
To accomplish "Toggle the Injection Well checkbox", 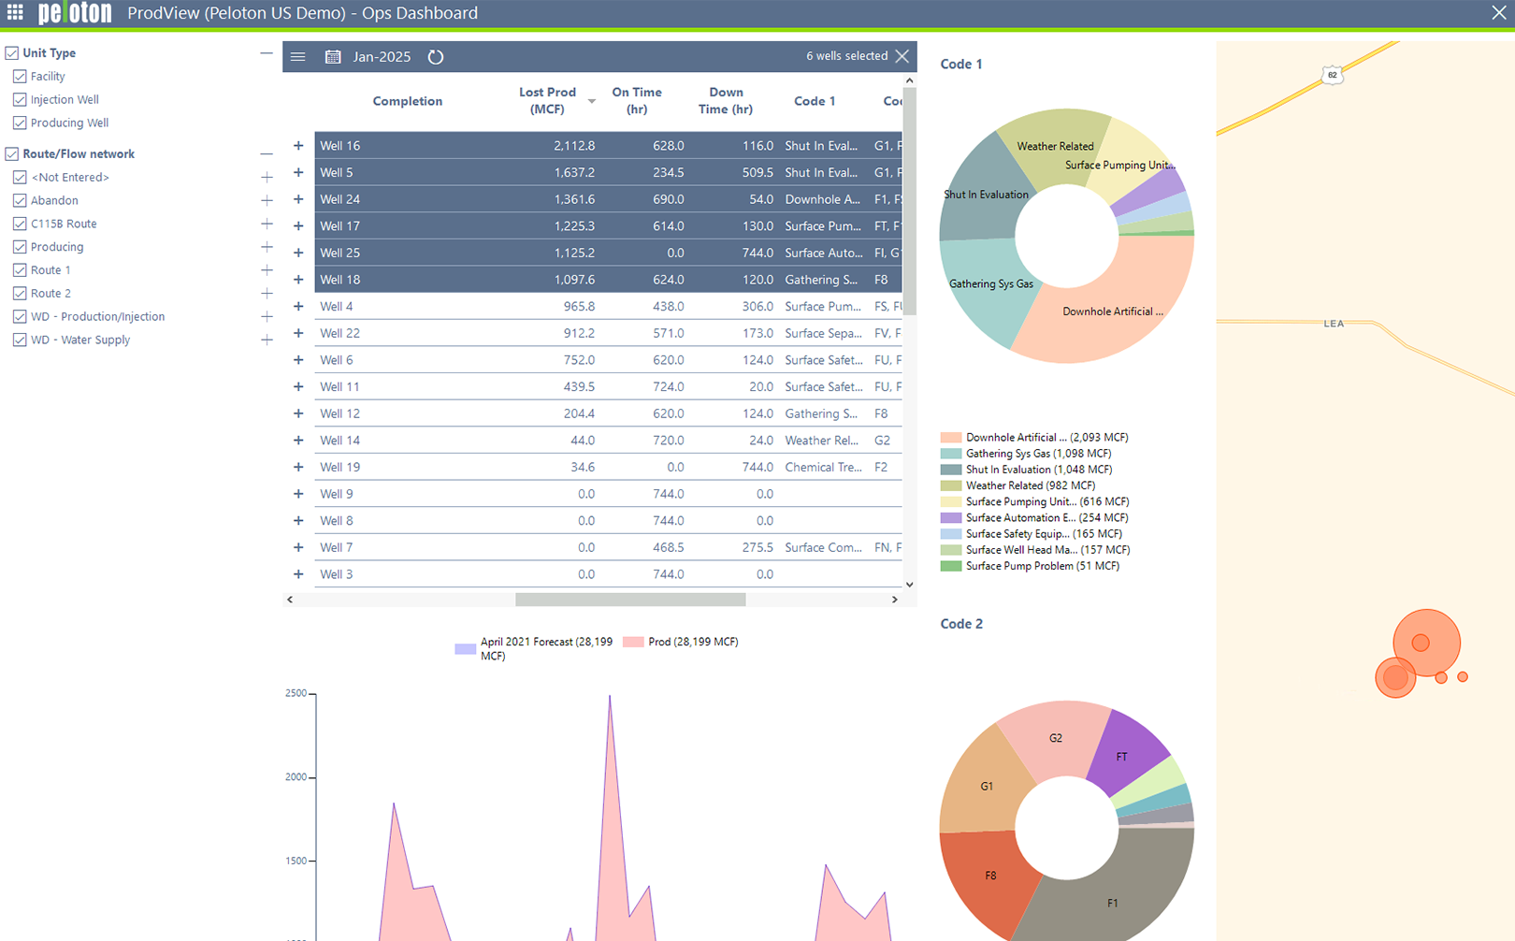I will pos(20,99).
